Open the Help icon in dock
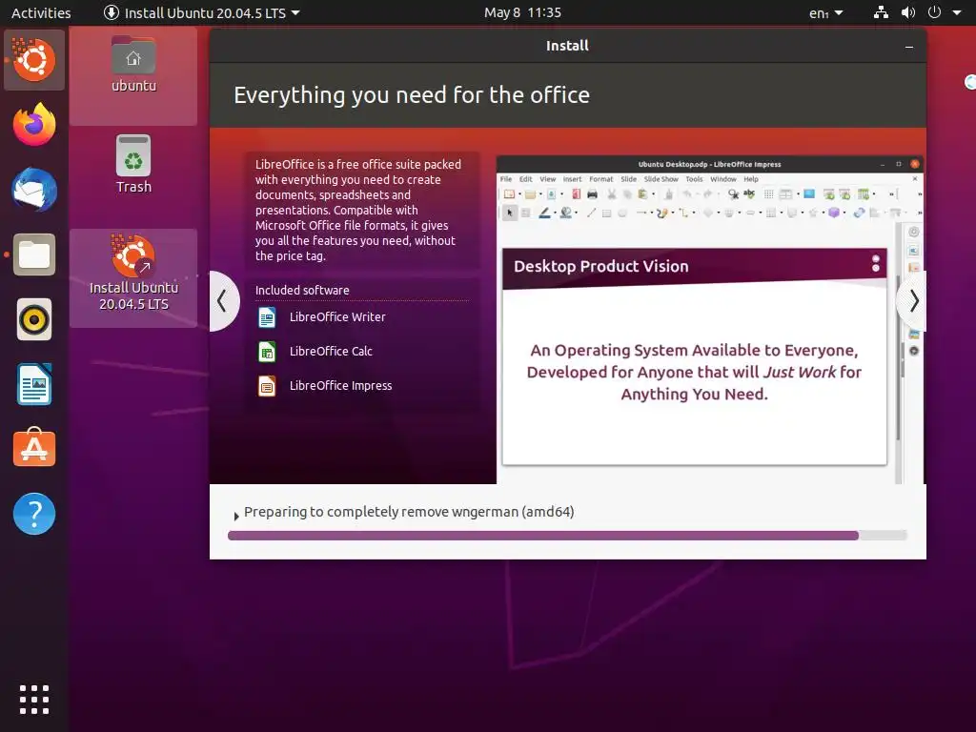This screenshot has width=976, height=732. point(34,514)
